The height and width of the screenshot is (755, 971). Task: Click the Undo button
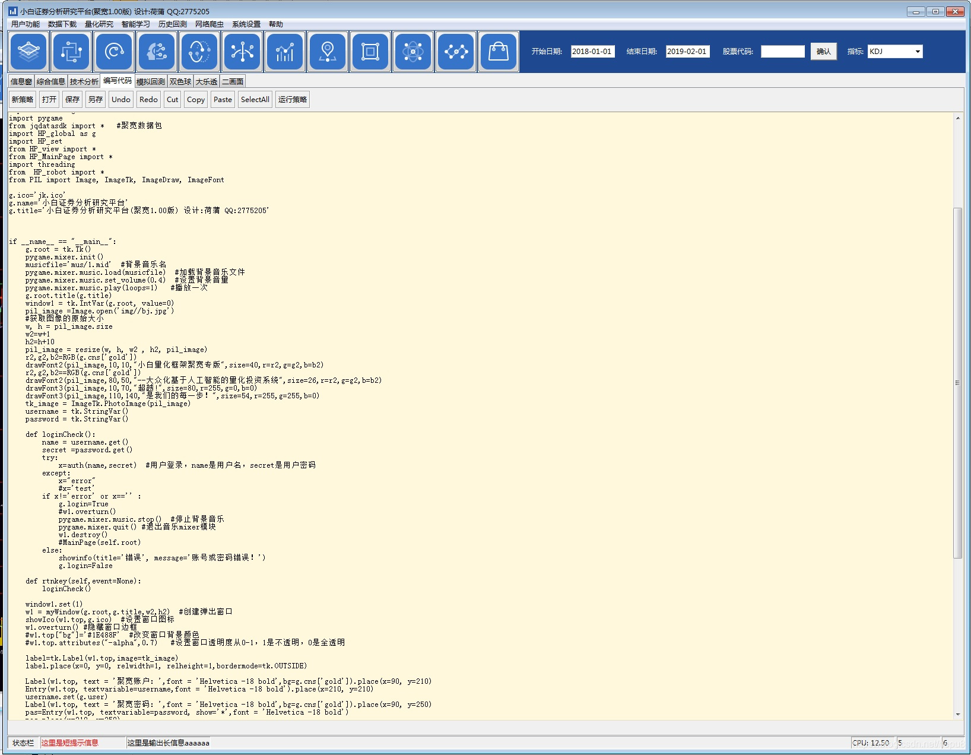coord(121,100)
